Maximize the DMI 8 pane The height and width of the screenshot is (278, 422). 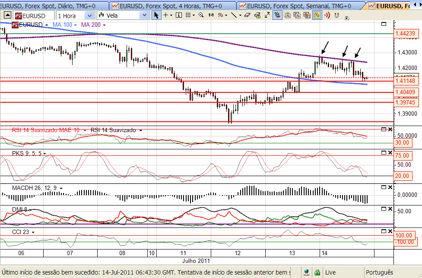click(384, 209)
